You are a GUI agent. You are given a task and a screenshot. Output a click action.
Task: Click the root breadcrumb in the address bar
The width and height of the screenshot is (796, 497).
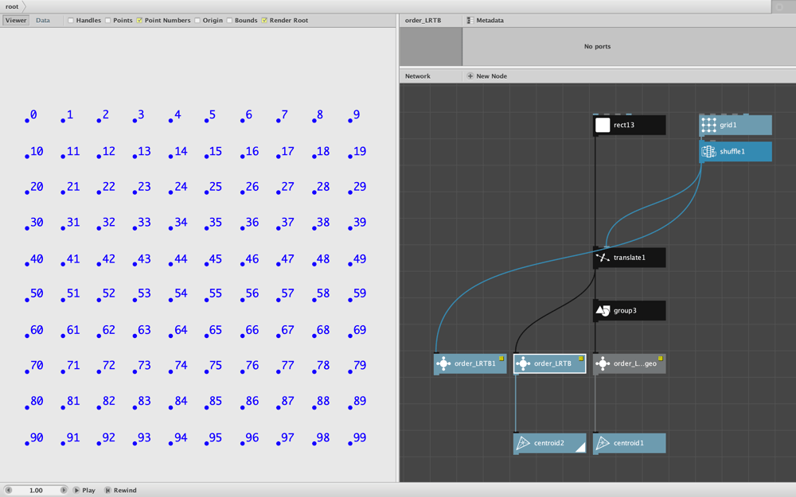pyautogui.click(x=12, y=6)
